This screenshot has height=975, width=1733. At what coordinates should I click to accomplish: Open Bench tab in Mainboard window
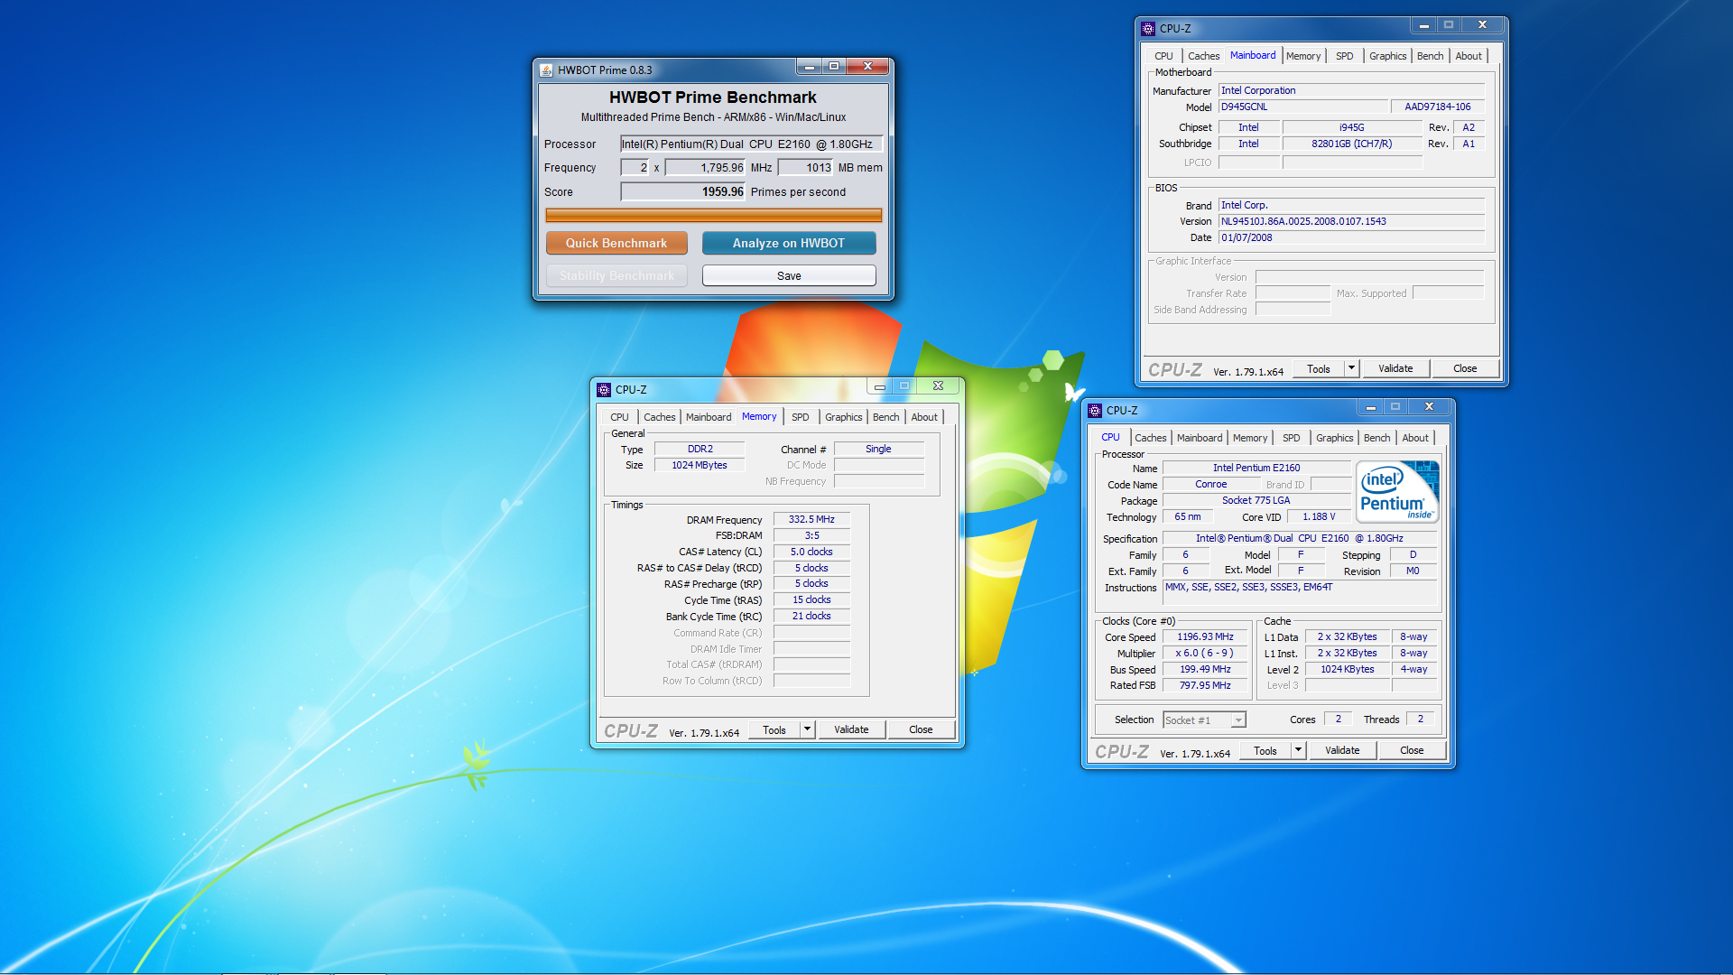point(1430,56)
